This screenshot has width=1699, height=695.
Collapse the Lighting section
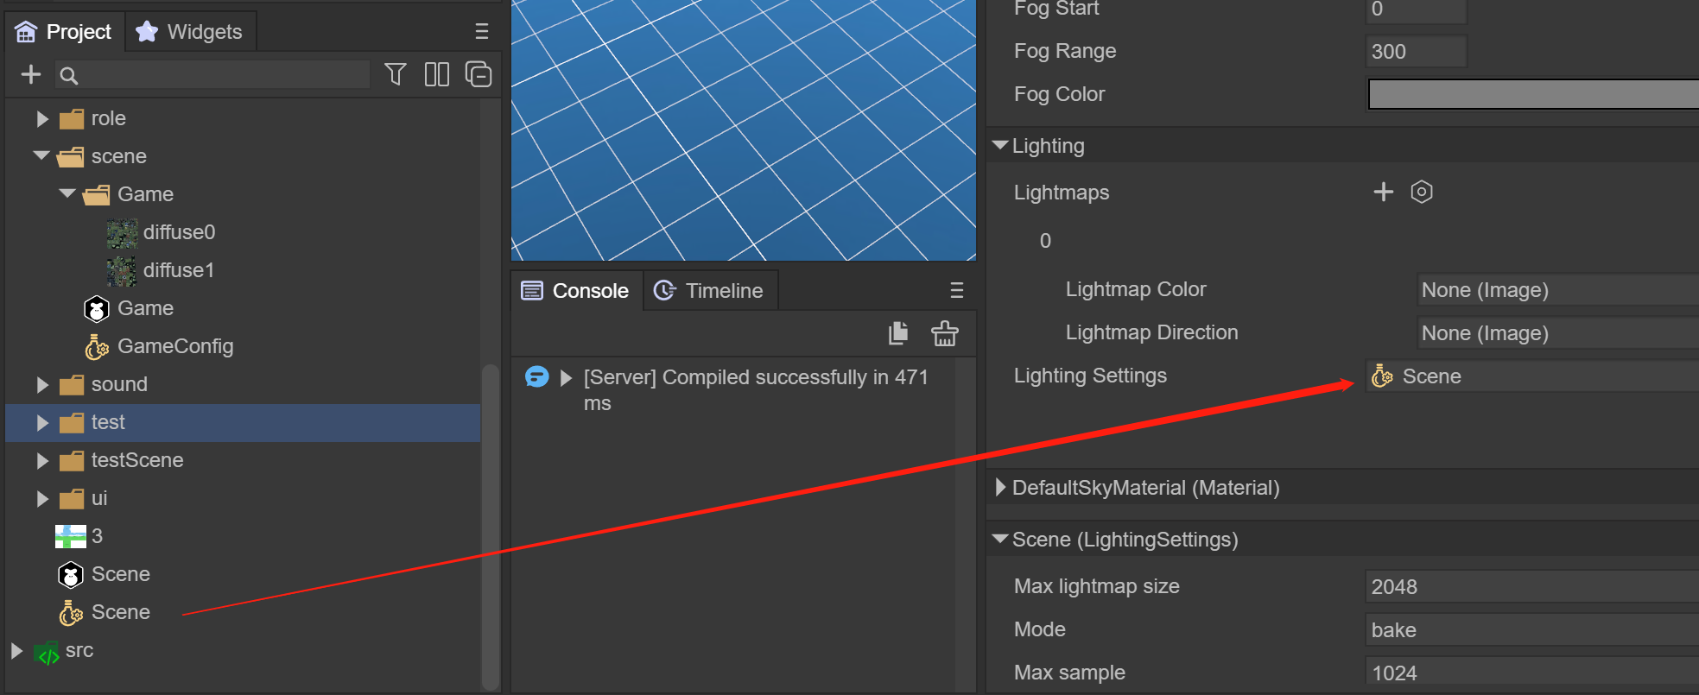1000,146
